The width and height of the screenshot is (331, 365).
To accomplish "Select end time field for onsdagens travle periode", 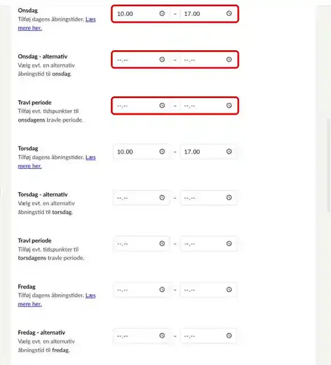I will point(209,106).
